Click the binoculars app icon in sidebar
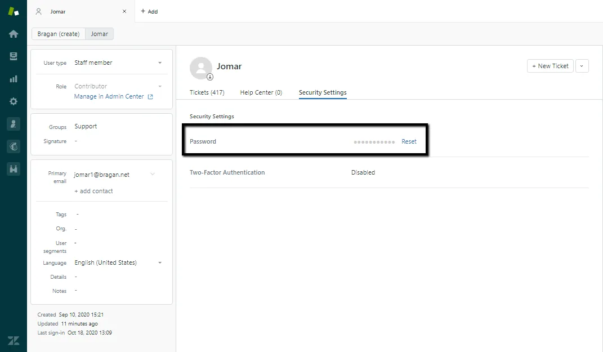Screen dimensions: 603x352 click(x=14, y=169)
